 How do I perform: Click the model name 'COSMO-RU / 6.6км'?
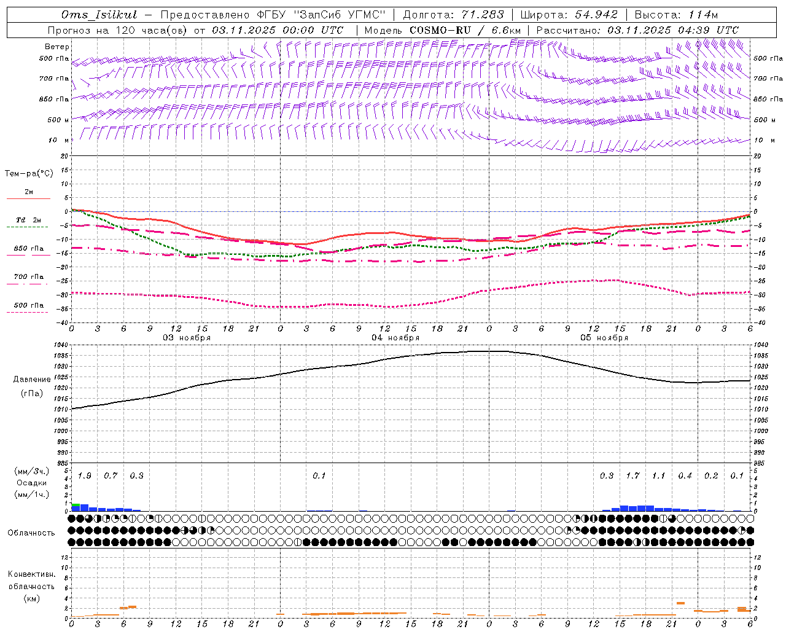465,30
